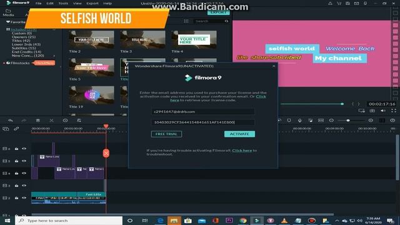The image size is (400, 225).
Task: Click the account login icon in the title bar
Action: (330, 3)
